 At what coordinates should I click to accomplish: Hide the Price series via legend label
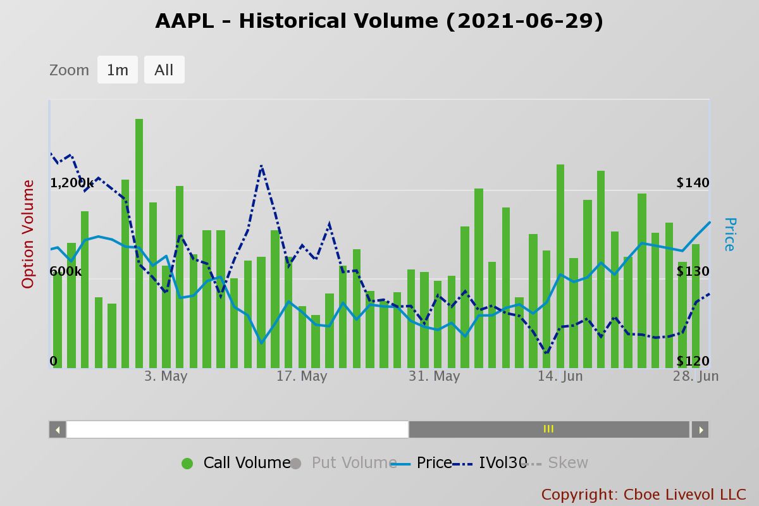pos(434,463)
